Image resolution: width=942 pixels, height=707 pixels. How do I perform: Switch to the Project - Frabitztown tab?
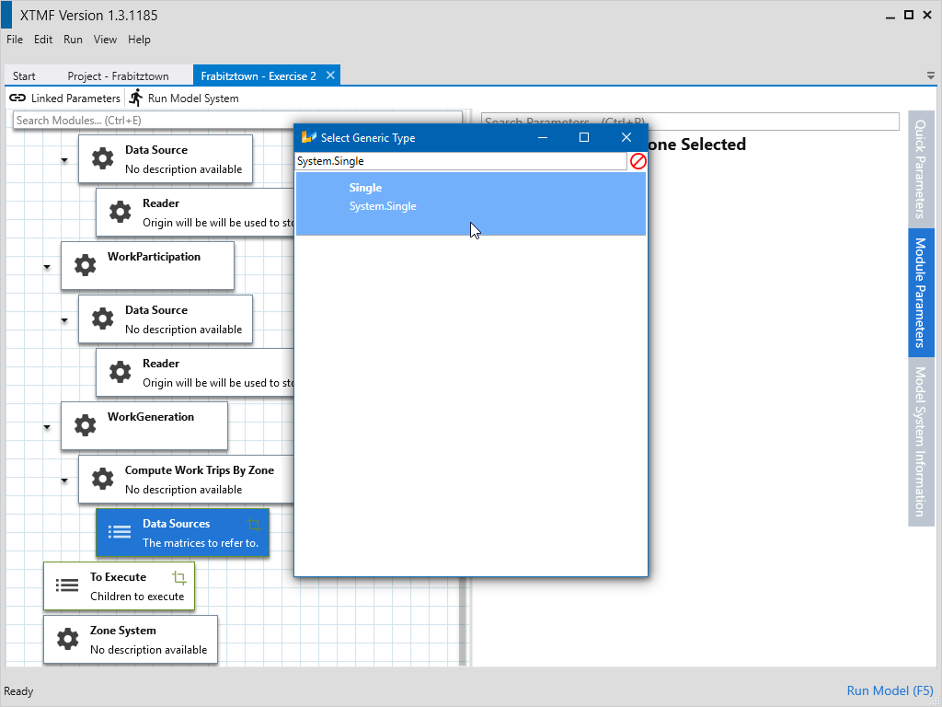[118, 76]
